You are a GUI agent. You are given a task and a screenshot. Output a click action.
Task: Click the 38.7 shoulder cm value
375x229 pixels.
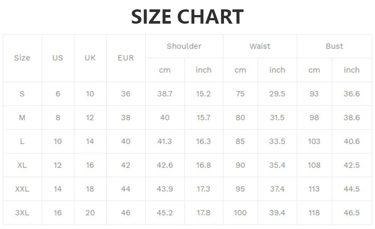165,94
